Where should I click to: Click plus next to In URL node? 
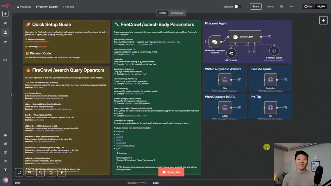[240, 108]
